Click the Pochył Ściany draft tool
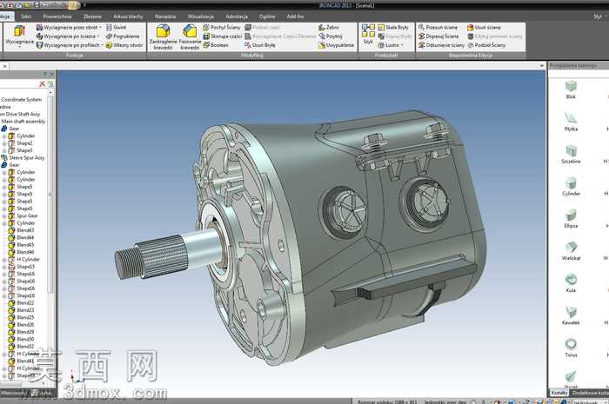This screenshot has height=404, width=609. click(x=221, y=28)
